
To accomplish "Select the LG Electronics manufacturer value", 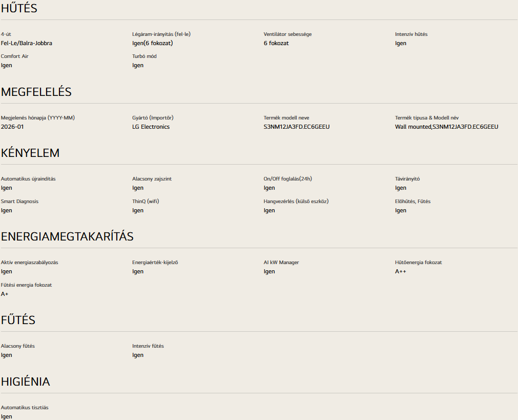I will point(151,127).
